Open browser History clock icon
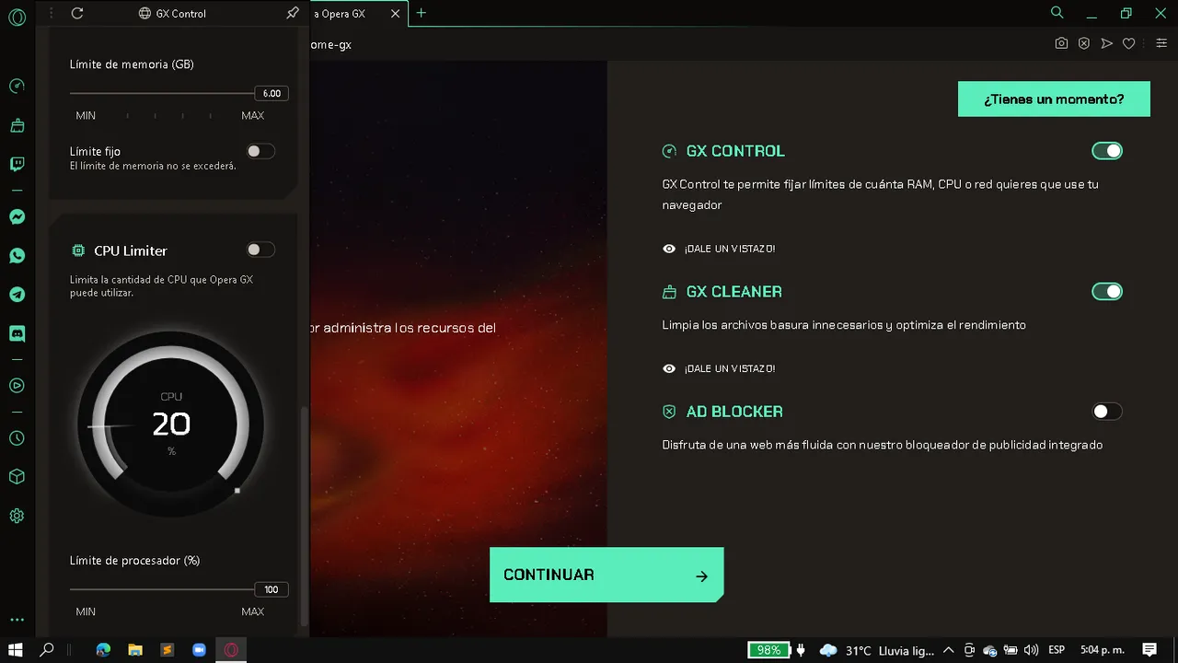 coord(17,438)
